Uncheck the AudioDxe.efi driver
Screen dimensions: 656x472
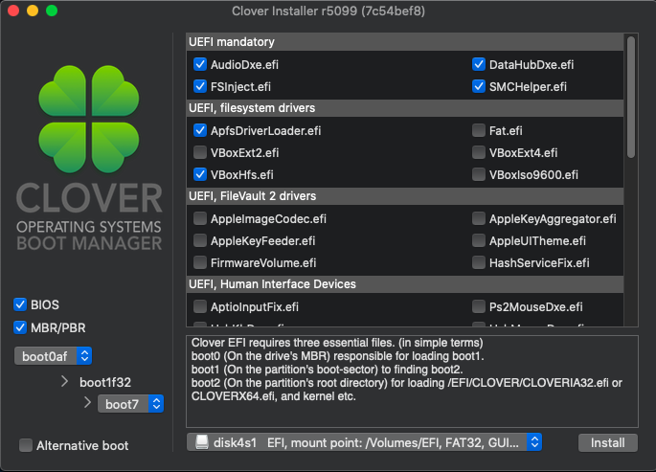[x=200, y=64]
